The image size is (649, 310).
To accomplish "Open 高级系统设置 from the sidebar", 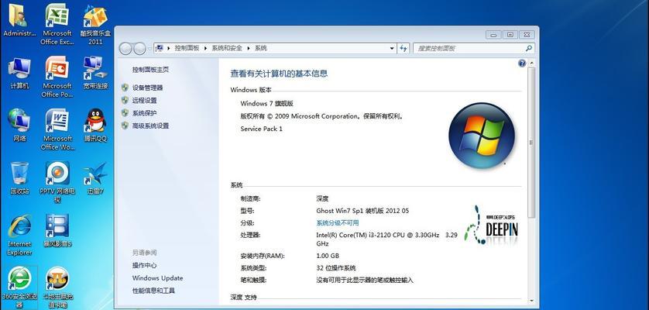I will click(151, 126).
